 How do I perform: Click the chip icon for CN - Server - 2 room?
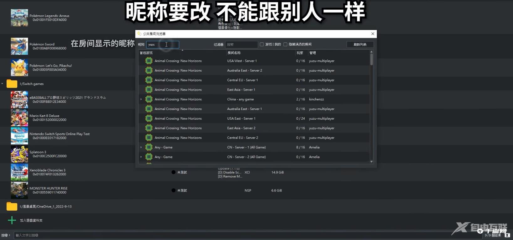[149, 157]
